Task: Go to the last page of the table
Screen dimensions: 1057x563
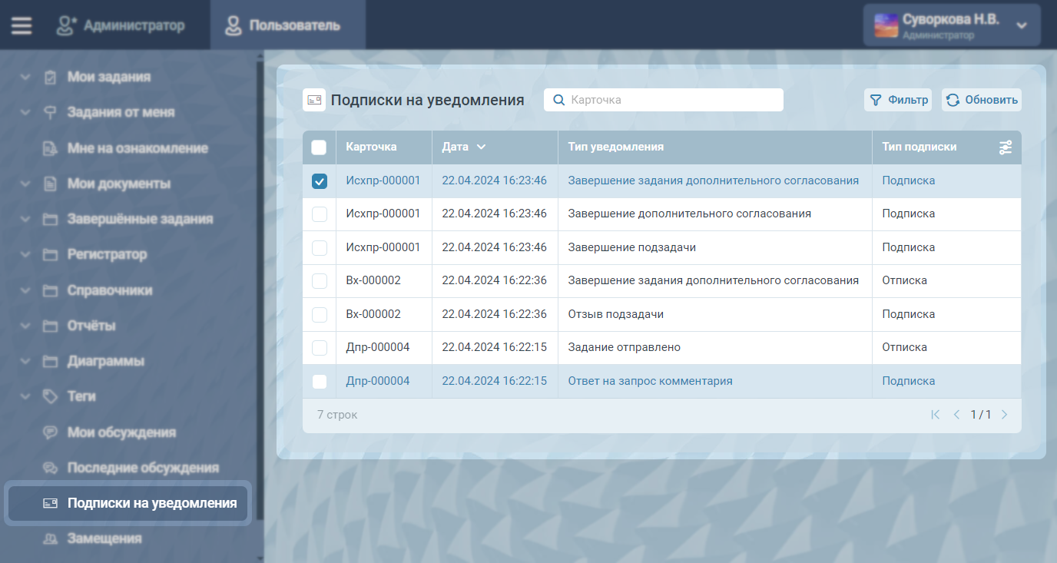Action: [1004, 415]
